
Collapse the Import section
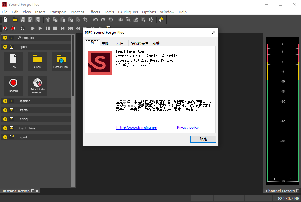pyautogui.click(x=5, y=47)
